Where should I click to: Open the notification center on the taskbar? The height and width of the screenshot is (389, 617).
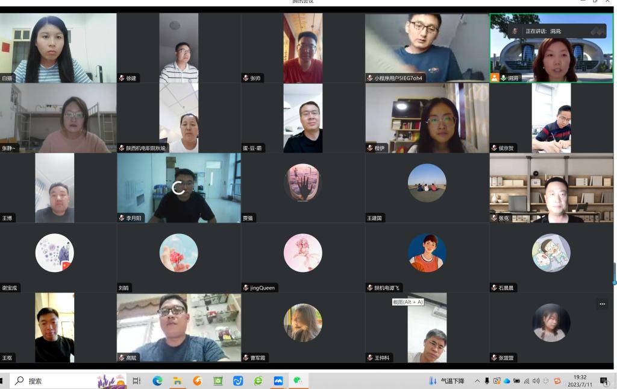pyautogui.click(x=604, y=381)
